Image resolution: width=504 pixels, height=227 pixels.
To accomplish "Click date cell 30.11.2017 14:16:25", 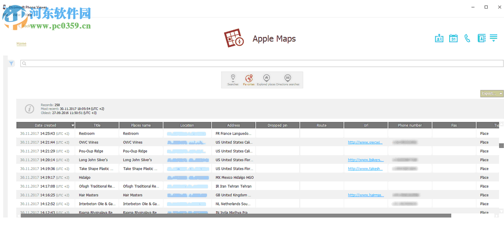I will (x=46, y=195).
